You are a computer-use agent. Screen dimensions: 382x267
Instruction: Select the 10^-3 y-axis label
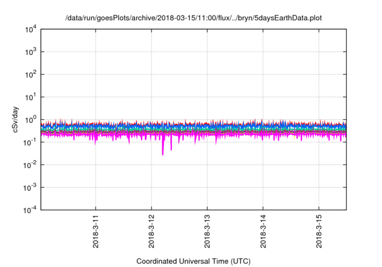30,188
